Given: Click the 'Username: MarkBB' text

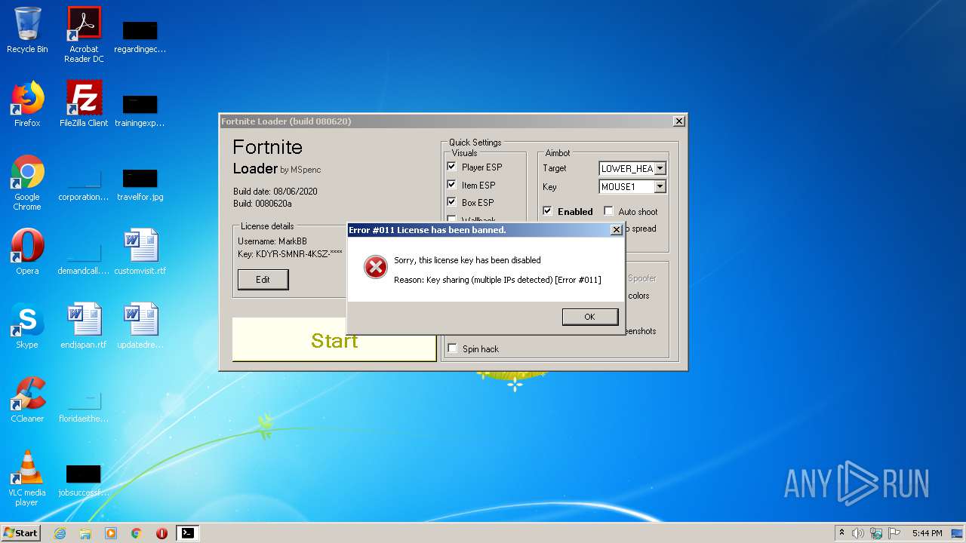Looking at the screenshot, I should [x=272, y=241].
